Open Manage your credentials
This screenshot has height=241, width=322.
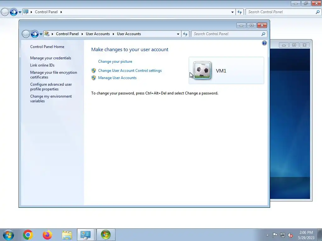[51, 58]
